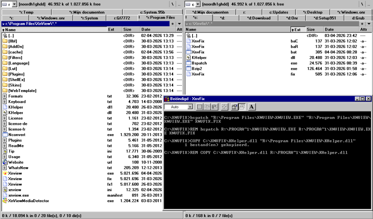Image resolution: width=373 pixels, height=219 pixels.
Task: Go to root with right panel backslash button
Action: click(x=362, y=4)
